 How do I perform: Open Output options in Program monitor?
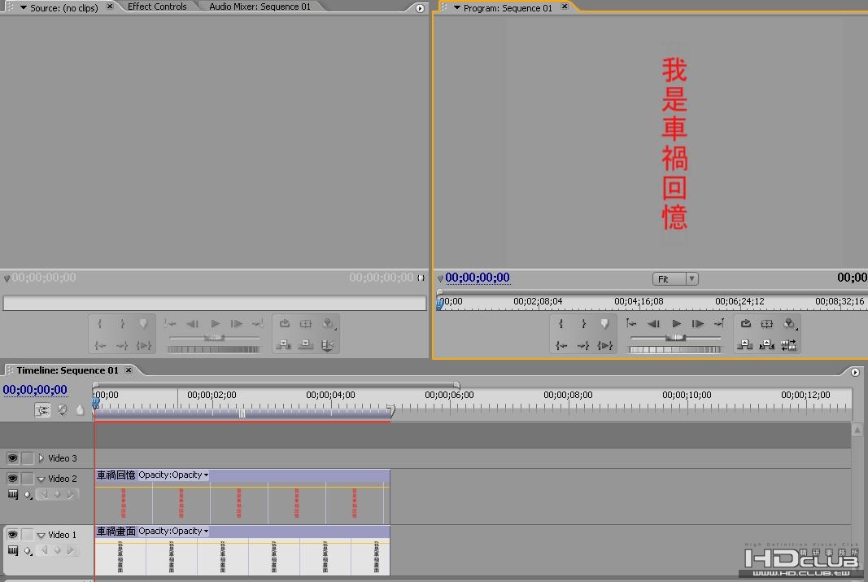pos(789,324)
